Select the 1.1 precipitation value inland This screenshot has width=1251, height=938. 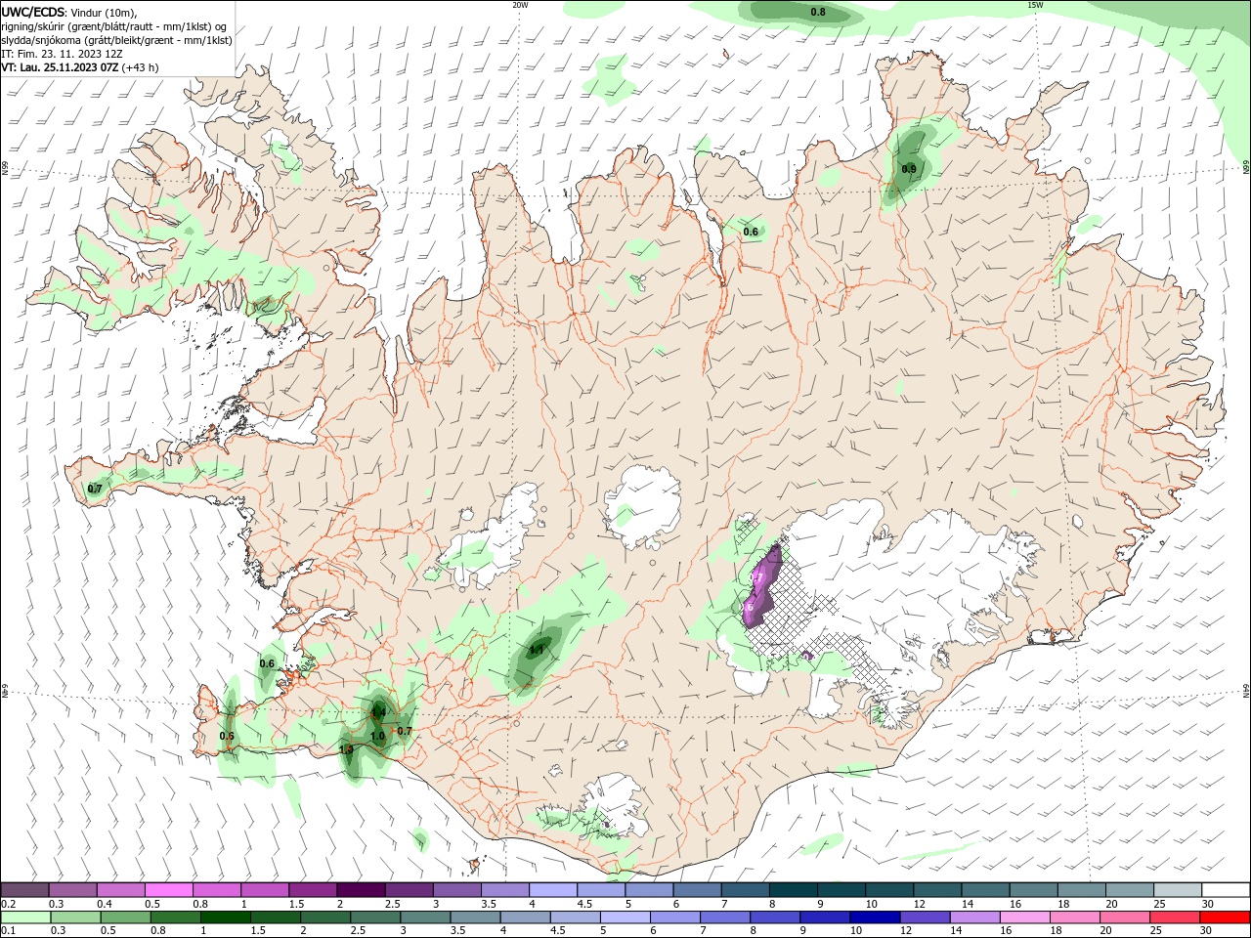click(x=537, y=649)
